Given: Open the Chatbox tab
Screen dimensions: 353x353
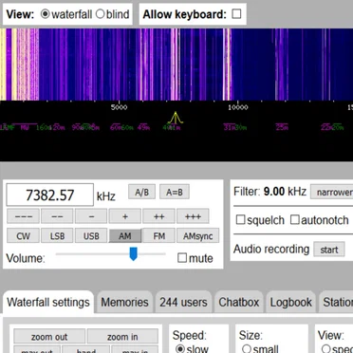Looking at the screenshot, I should [239, 303].
